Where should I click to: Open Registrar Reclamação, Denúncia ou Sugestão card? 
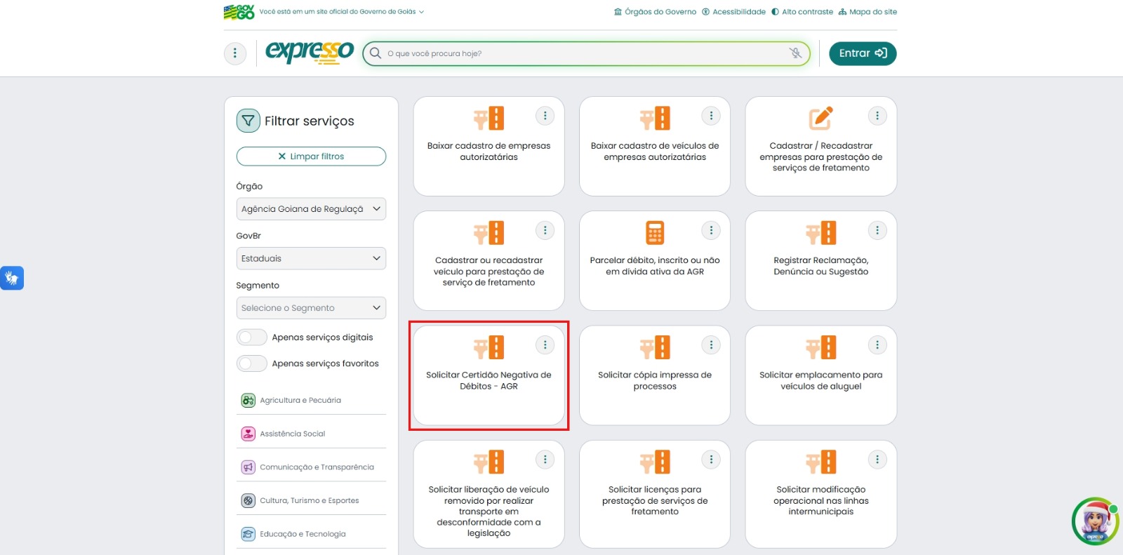[820, 266]
